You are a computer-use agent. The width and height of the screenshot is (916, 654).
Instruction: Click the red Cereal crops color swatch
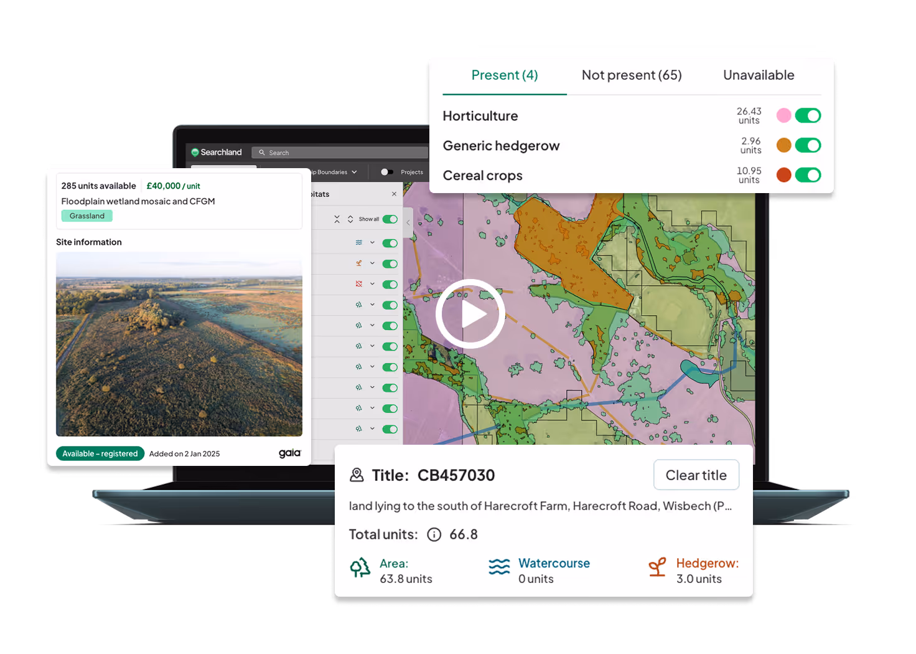coord(784,175)
